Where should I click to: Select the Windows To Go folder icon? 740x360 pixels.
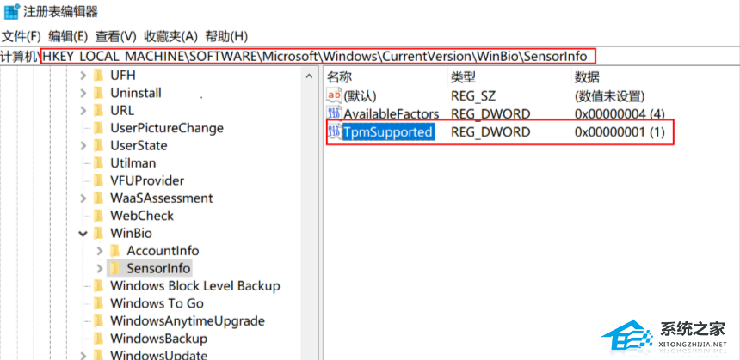[x=98, y=303]
